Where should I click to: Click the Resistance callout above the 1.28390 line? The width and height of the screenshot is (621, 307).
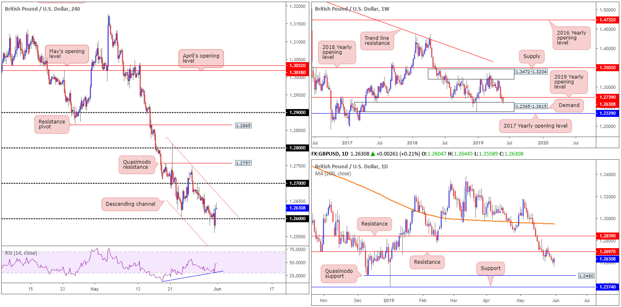click(x=374, y=224)
